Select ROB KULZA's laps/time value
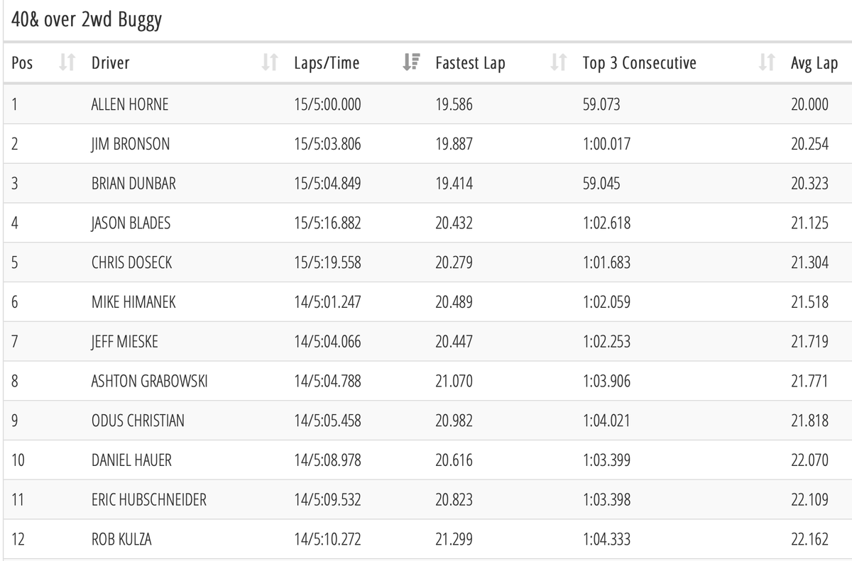Image resolution: width=852 pixels, height=561 pixels. (327, 540)
